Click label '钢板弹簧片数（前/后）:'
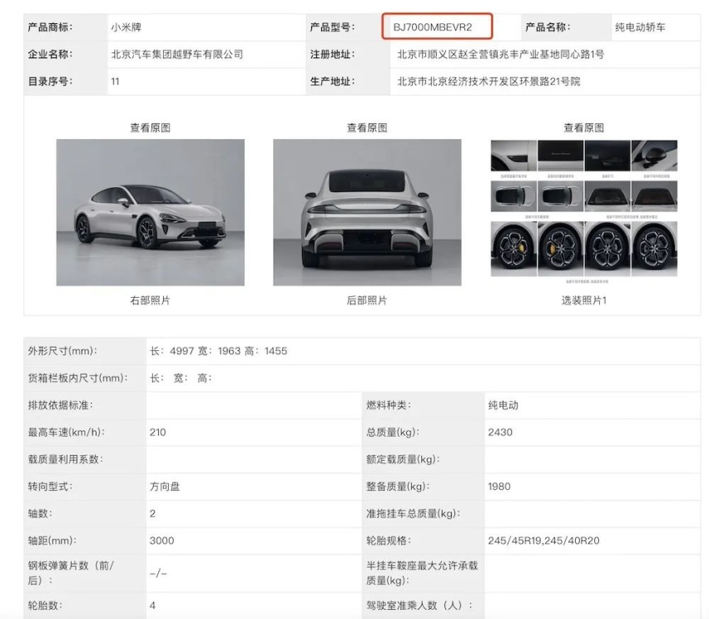 71,573
